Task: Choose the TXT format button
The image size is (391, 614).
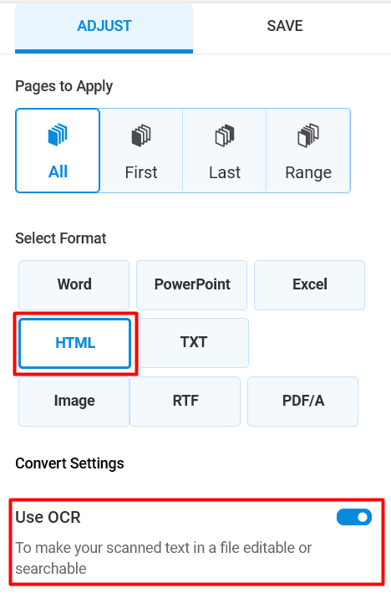Action: point(194,343)
